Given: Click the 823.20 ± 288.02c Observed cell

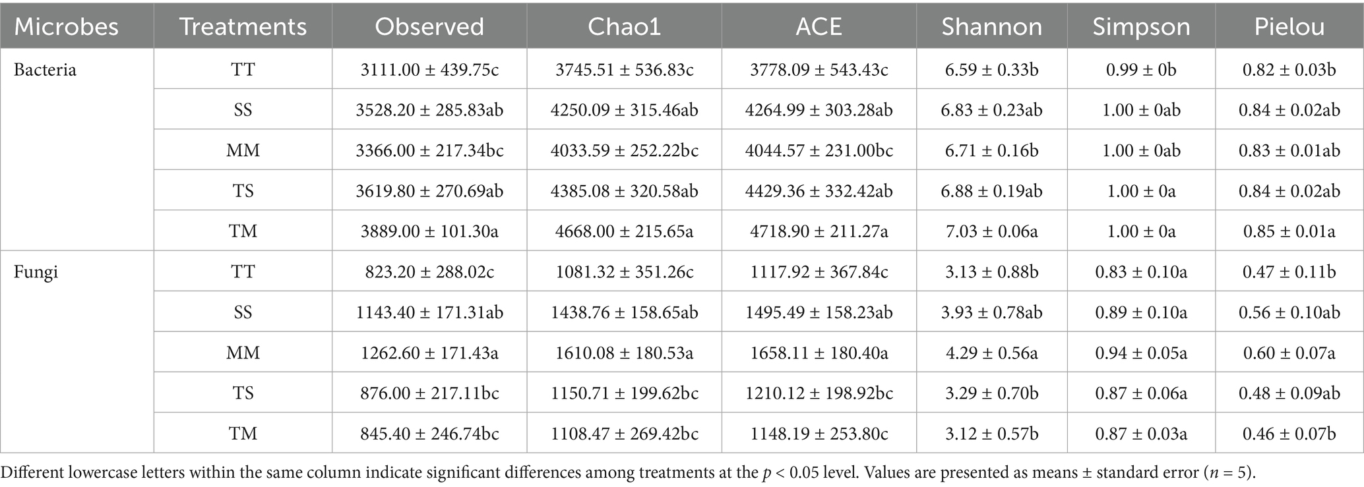Looking at the screenshot, I should (429, 272).
